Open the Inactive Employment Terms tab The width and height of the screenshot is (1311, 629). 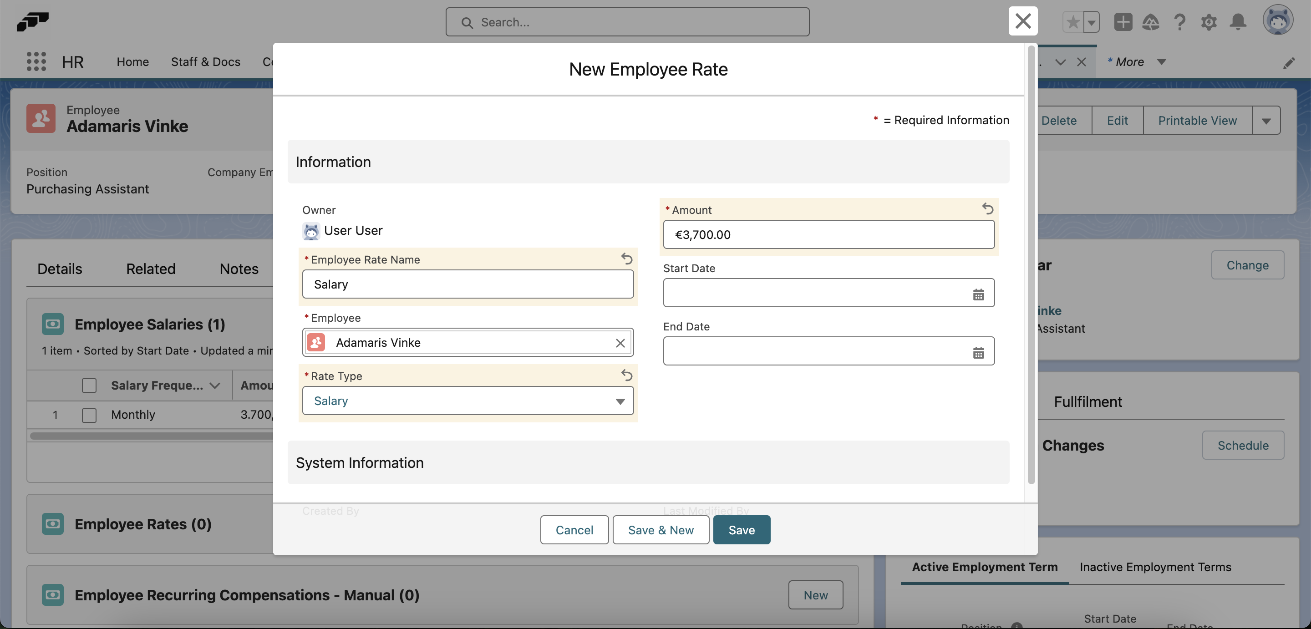click(x=1155, y=567)
